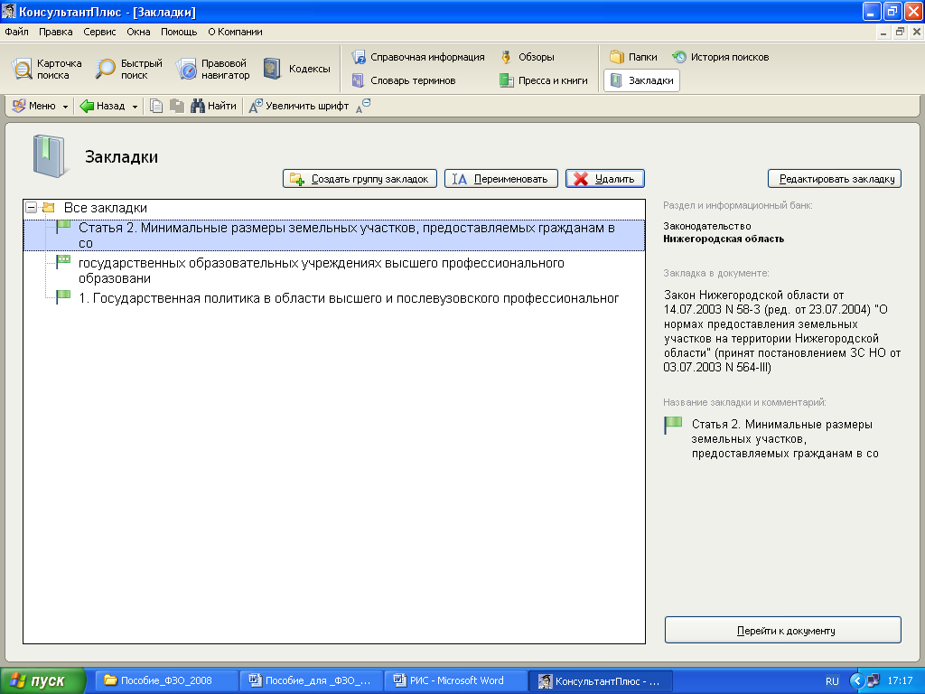The height and width of the screenshot is (694, 925).
Task: Click the Законодательство section text
Action: [706, 226]
